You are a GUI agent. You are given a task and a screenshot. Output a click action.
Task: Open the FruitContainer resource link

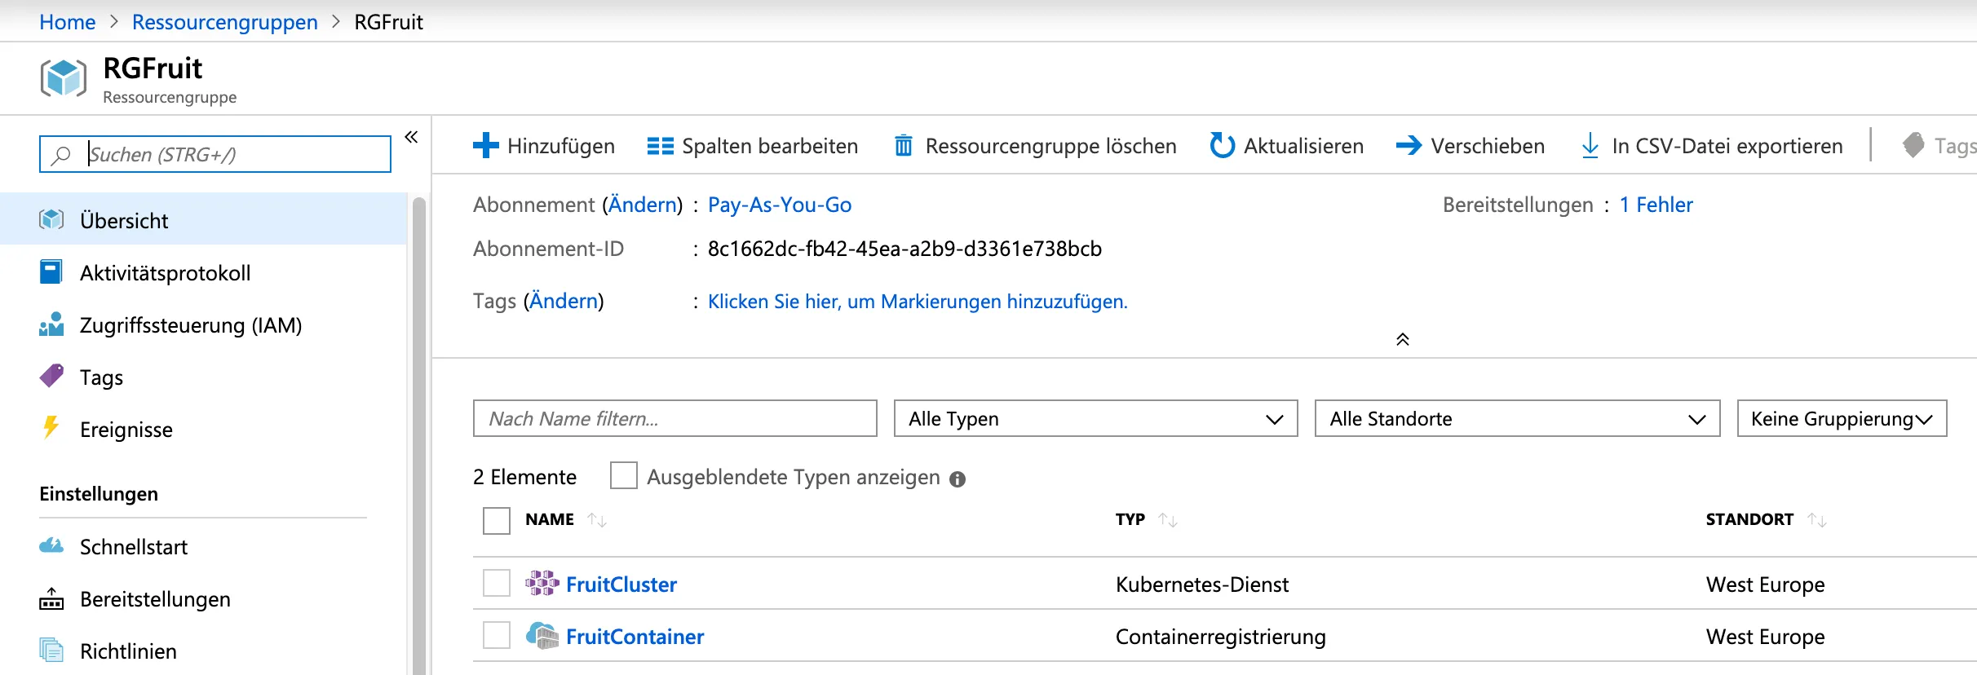[635, 637]
